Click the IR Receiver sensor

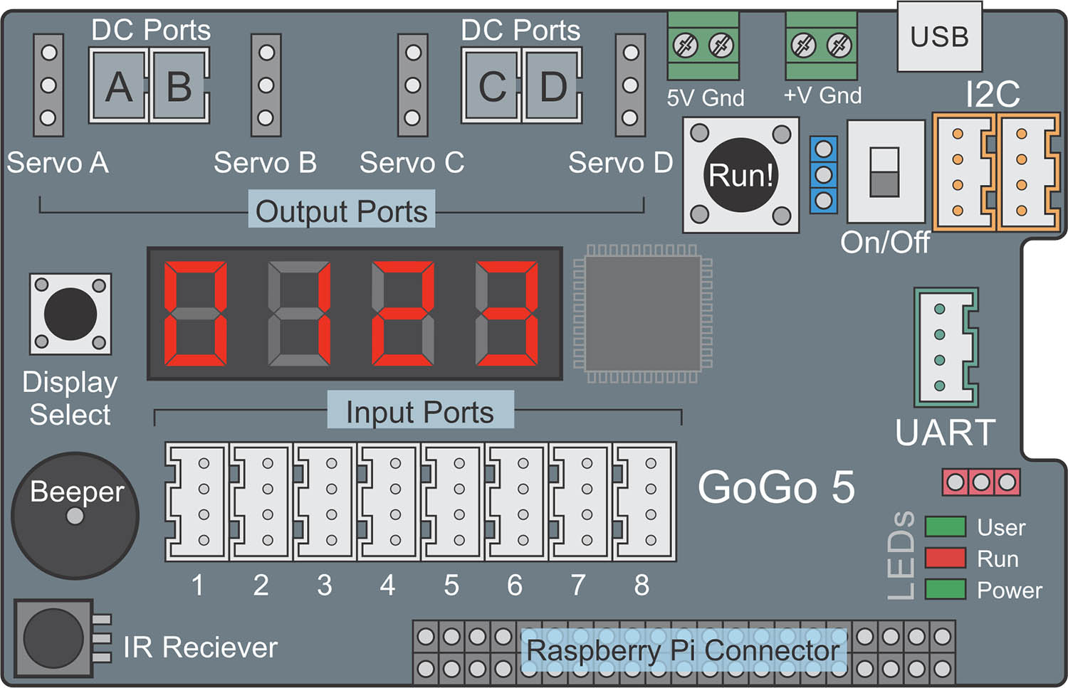pos(53,637)
